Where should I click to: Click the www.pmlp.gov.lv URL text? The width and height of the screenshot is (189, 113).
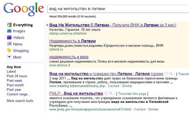pyautogui.click(x=90, y=110)
